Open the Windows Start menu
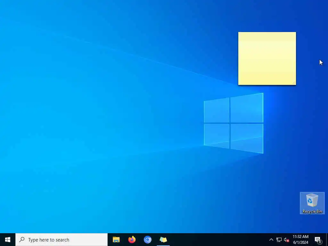 (8, 240)
